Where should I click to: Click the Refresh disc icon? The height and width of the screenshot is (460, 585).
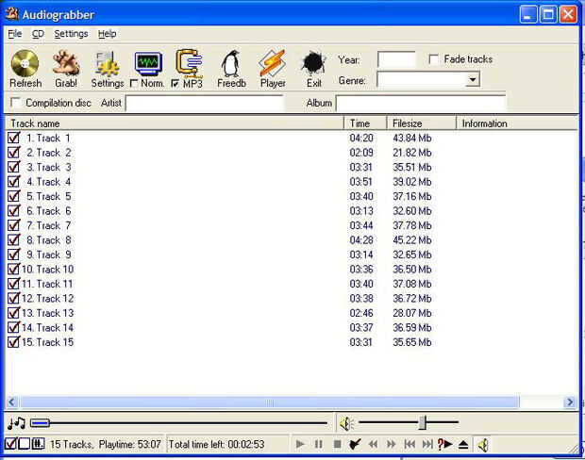[x=25, y=63]
